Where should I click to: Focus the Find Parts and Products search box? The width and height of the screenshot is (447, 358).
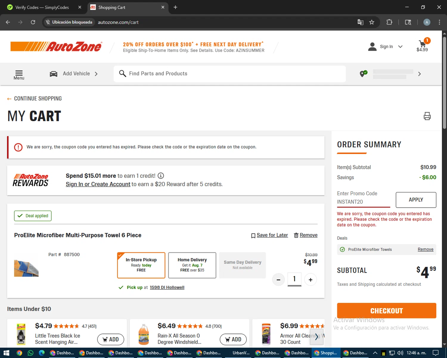(x=230, y=74)
